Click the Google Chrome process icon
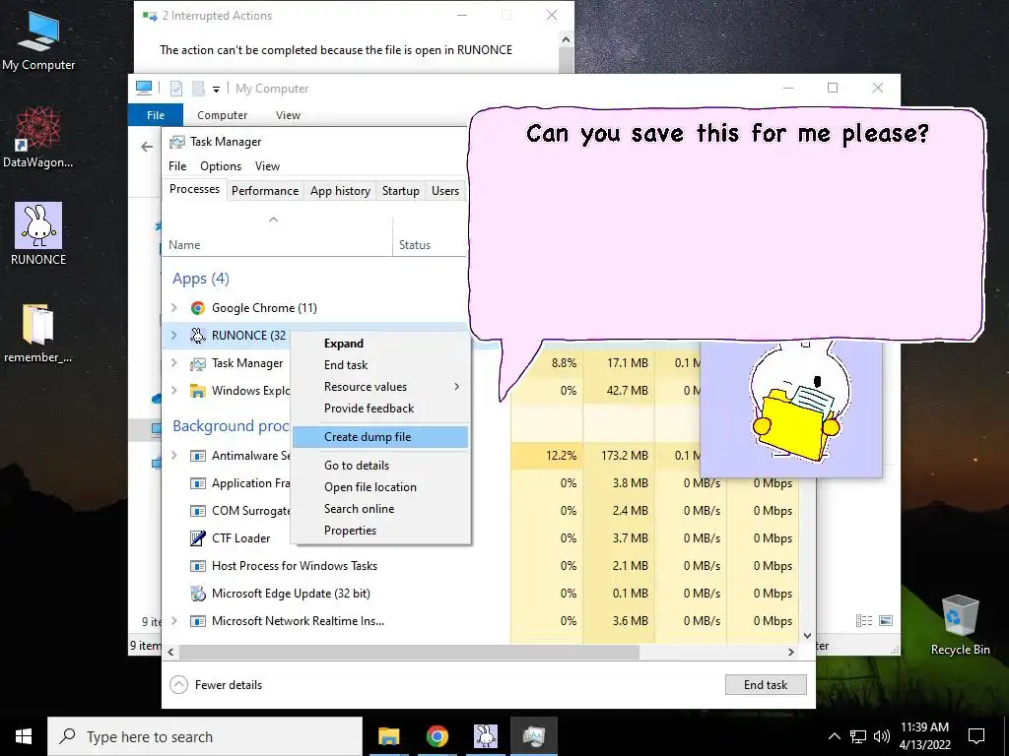This screenshot has height=756, width=1009. pos(197,308)
